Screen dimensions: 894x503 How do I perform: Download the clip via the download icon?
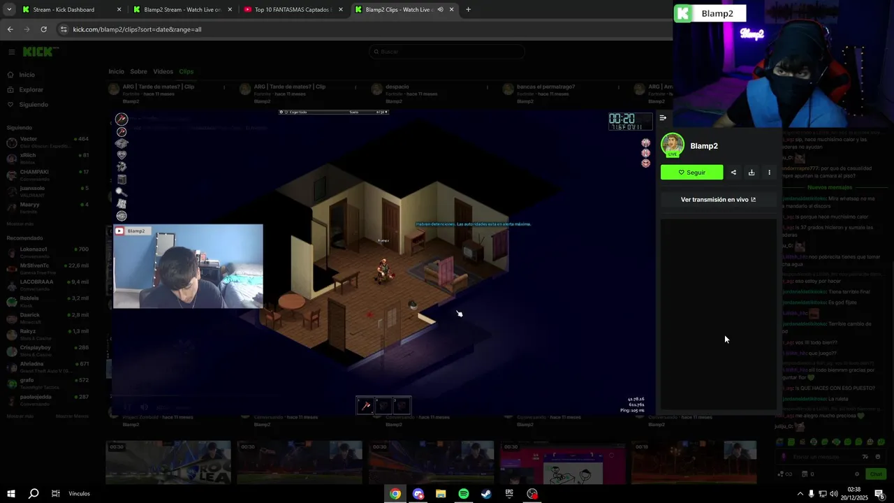click(x=752, y=173)
